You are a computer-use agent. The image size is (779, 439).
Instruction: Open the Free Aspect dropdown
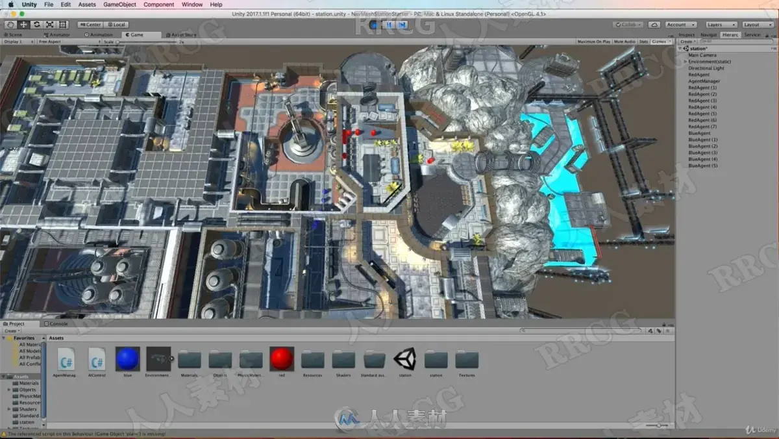click(x=69, y=42)
